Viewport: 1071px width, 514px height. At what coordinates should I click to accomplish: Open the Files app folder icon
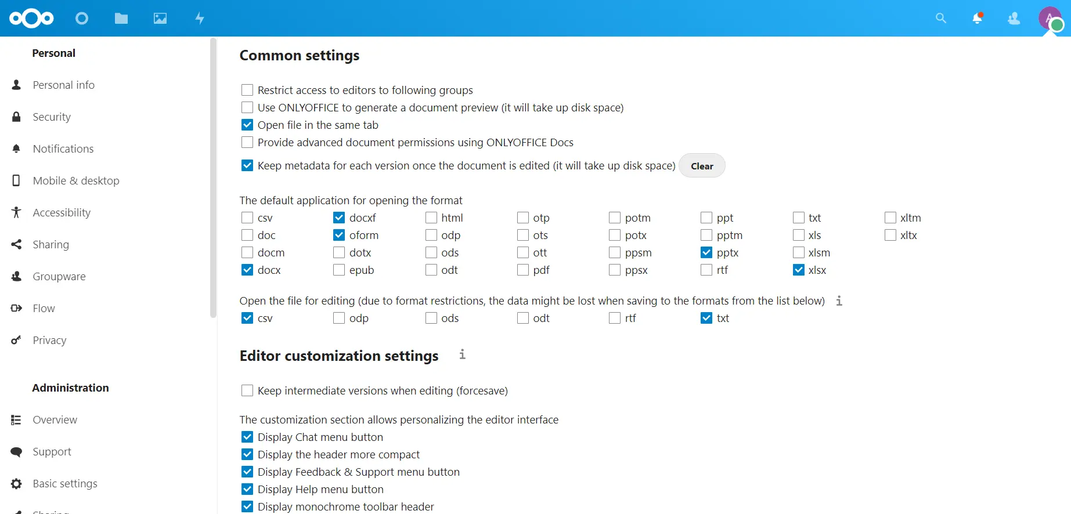pyautogui.click(x=121, y=19)
